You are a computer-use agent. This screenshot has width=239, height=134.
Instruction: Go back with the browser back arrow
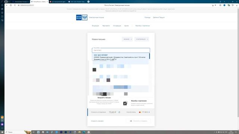[7, 5]
